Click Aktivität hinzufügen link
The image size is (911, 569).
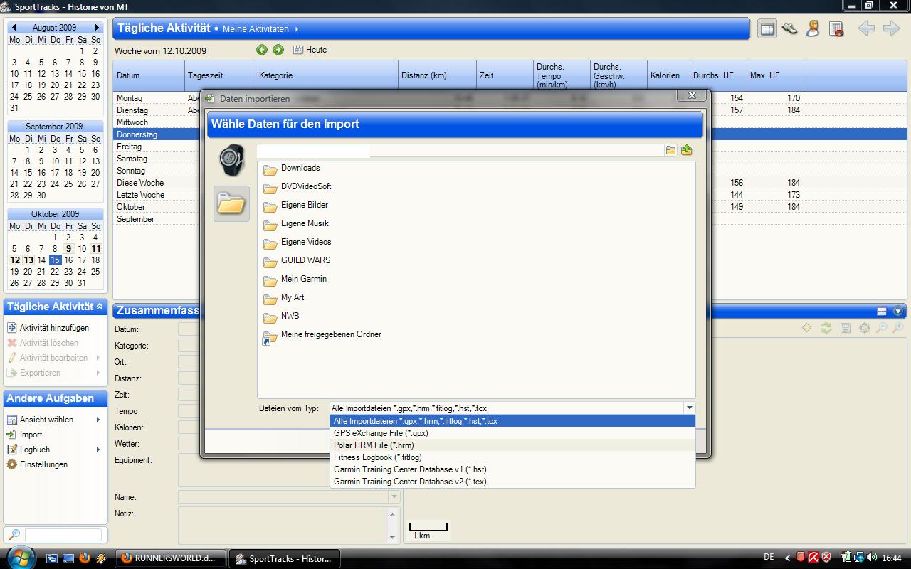click(54, 328)
